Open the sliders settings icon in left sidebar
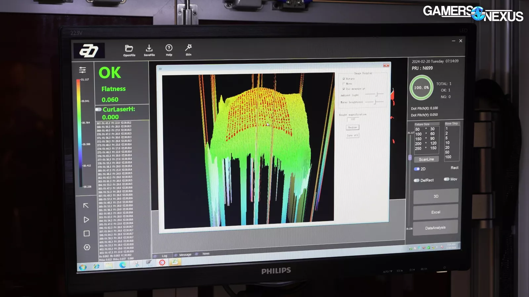Viewport: 529px width, 297px height. point(82,70)
